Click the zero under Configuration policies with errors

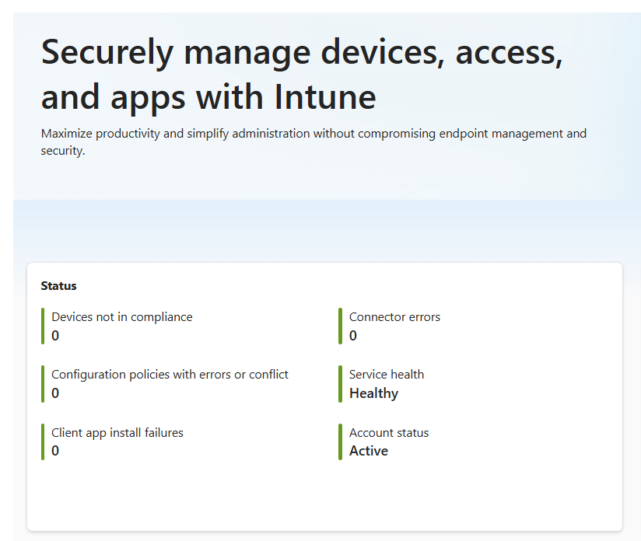[x=55, y=393]
